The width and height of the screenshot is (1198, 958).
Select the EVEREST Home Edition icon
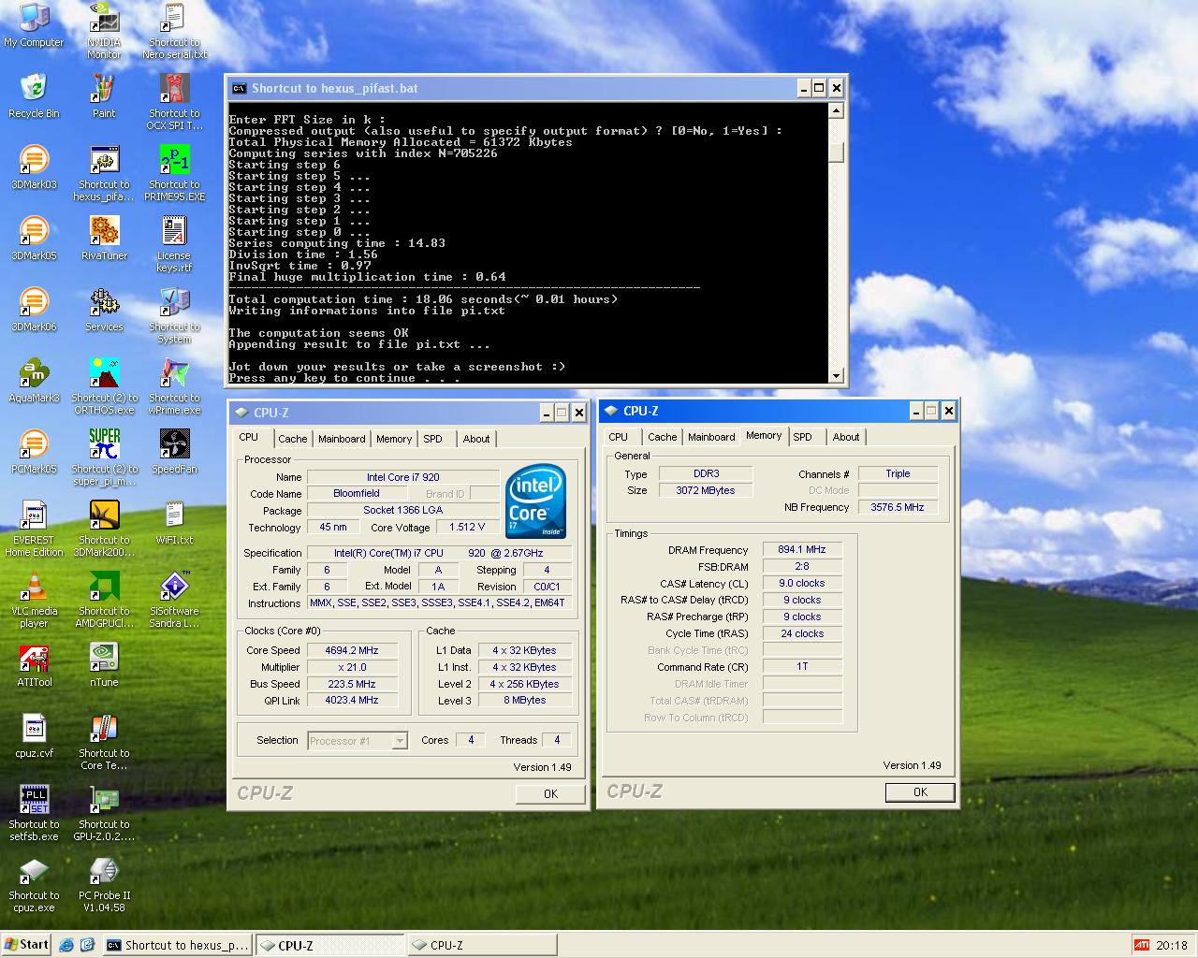(34, 529)
